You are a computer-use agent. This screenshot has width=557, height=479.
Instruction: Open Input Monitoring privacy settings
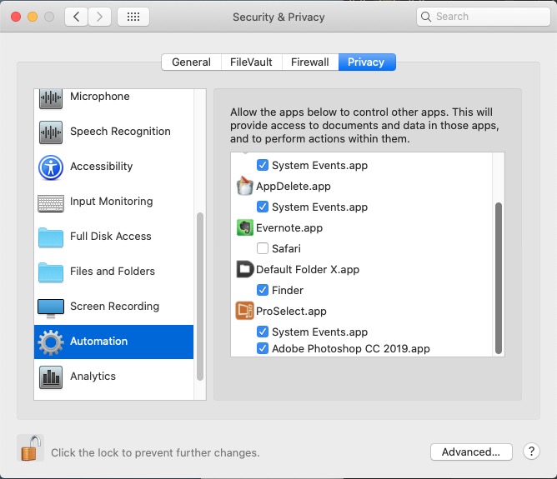pyautogui.click(x=111, y=202)
